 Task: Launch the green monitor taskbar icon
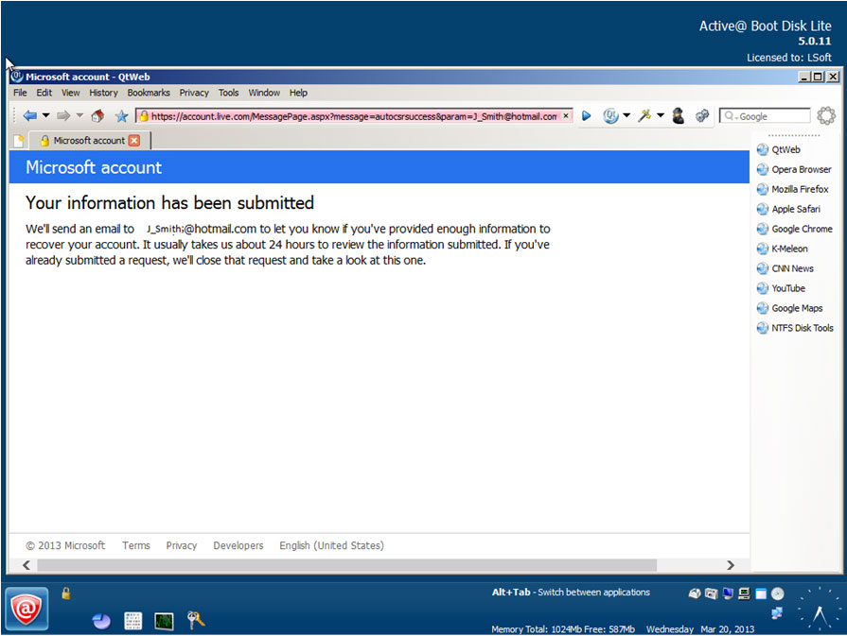pyautogui.click(x=164, y=621)
